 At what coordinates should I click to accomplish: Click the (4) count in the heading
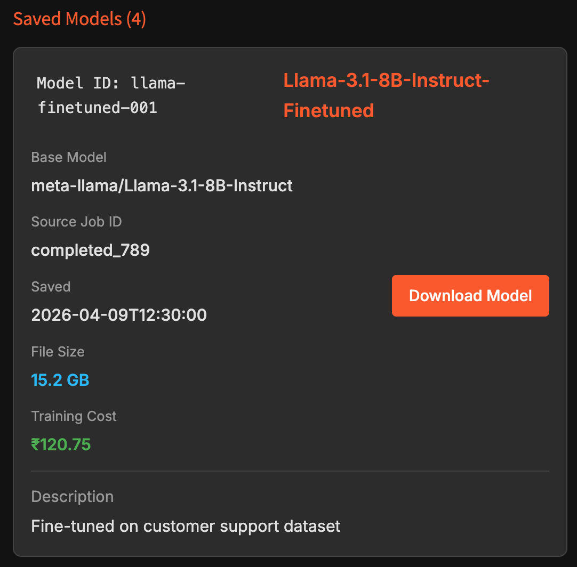pos(136,19)
